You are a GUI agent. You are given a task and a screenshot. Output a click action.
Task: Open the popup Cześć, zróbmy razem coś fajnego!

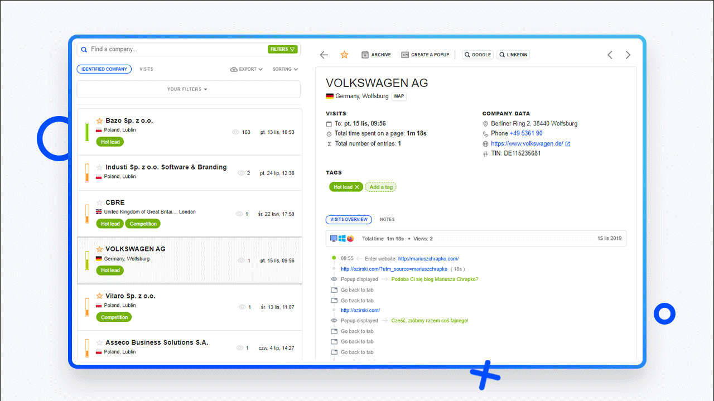(x=430, y=321)
